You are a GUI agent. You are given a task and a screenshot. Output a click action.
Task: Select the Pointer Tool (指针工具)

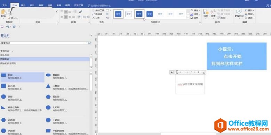click(98, 10)
